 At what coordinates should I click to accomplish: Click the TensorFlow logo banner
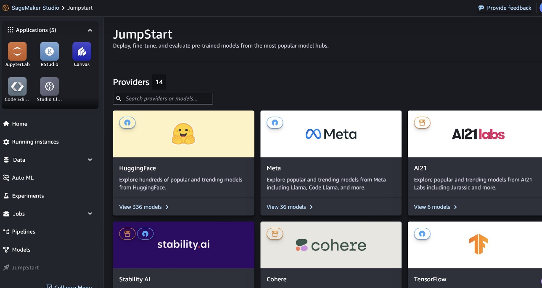pos(475,245)
